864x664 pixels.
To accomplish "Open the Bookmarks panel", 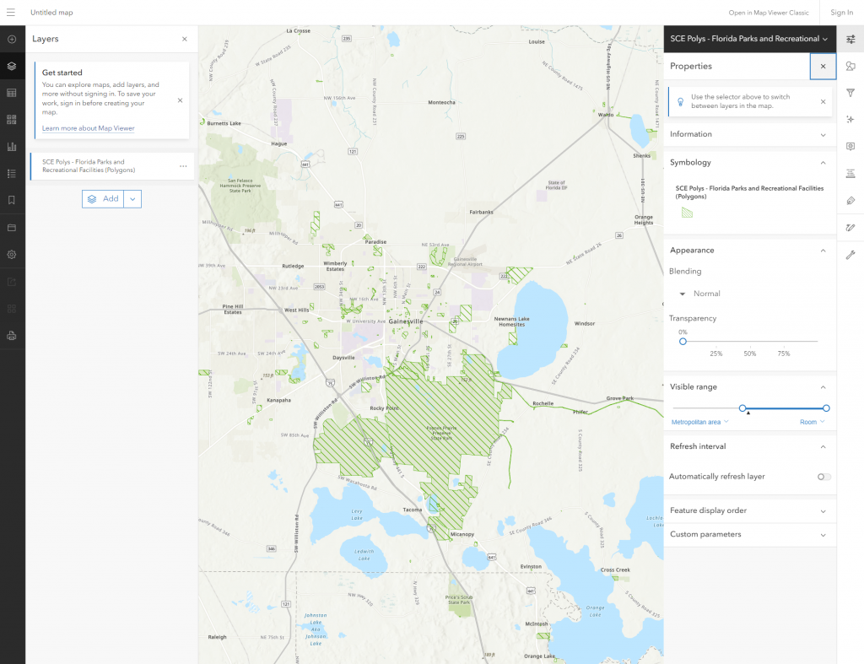I will coord(12,200).
